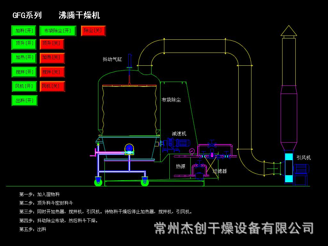Click 出料[开] to discharge material

click(x=24, y=100)
